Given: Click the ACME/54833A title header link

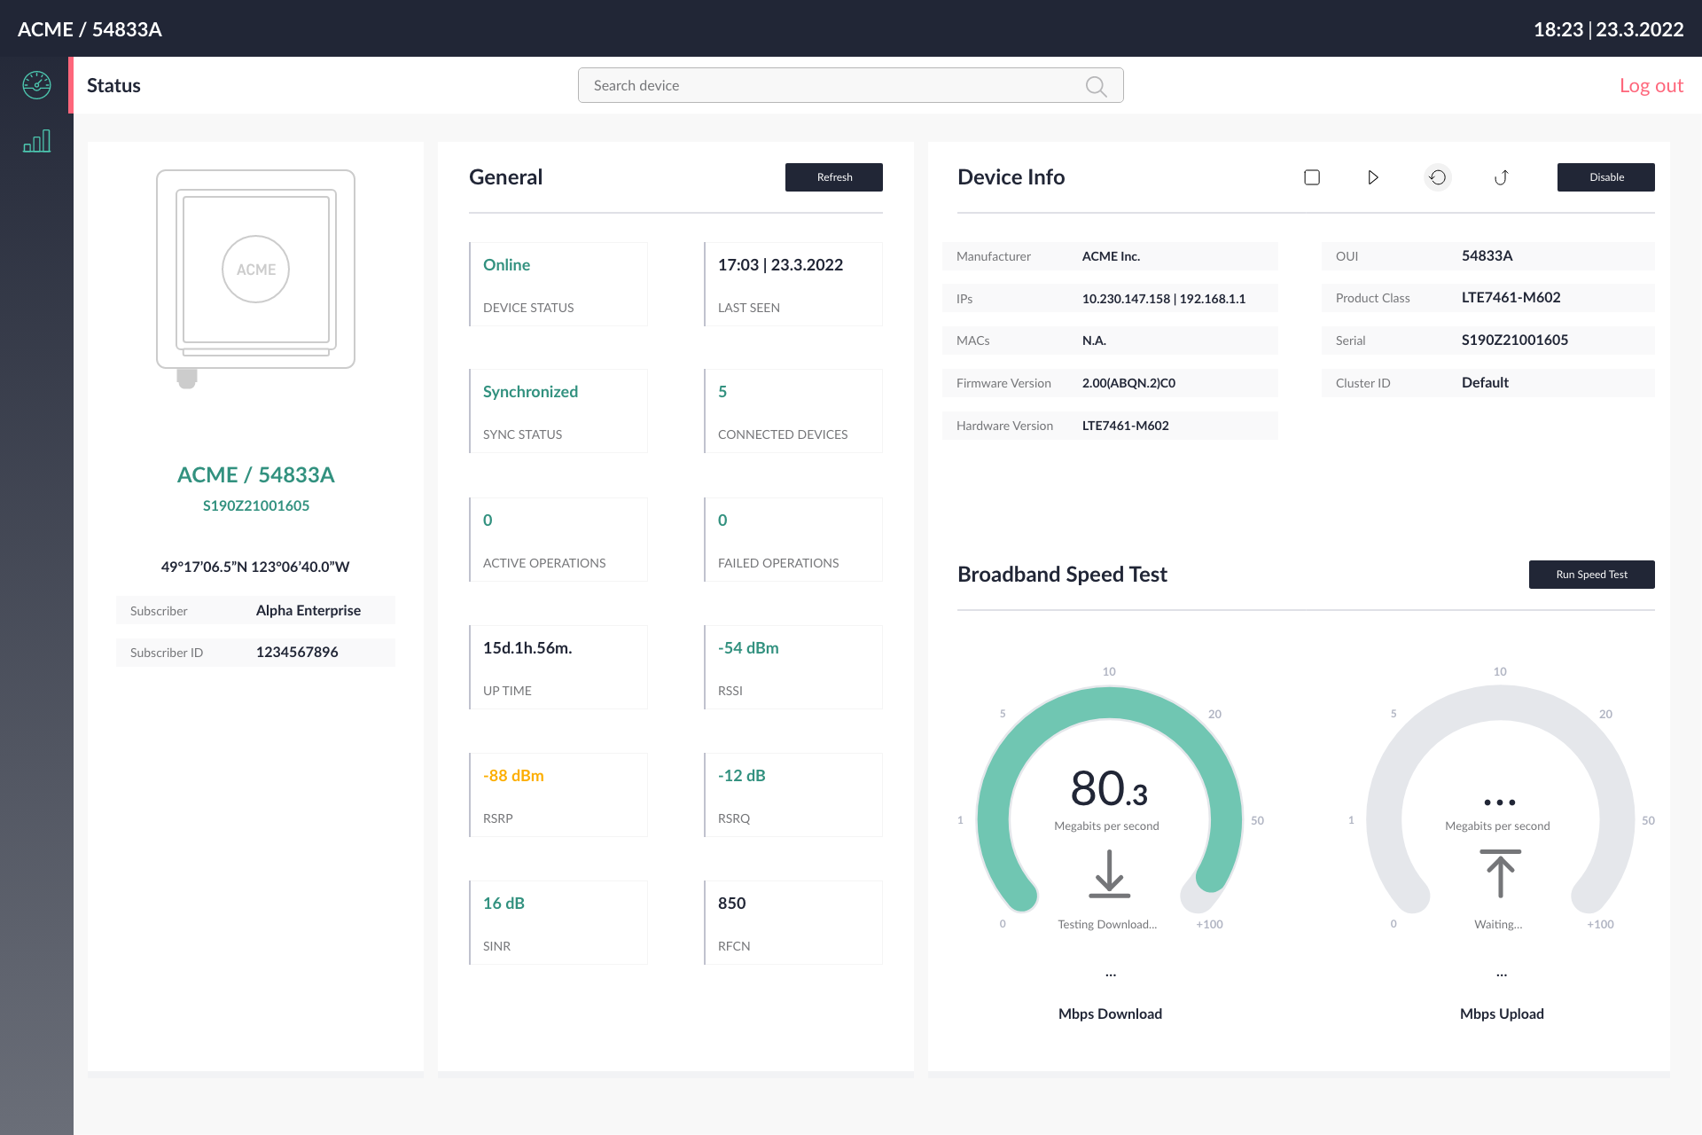Looking at the screenshot, I should click(x=97, y=27).
